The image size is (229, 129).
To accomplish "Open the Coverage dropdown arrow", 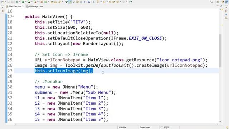I will pyautogui.click(x=32, y=2).
